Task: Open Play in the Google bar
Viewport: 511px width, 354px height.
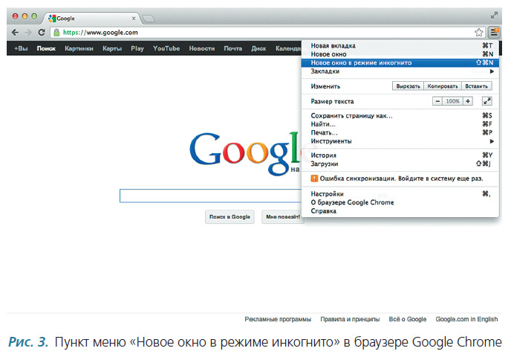Action: (137, 48)
